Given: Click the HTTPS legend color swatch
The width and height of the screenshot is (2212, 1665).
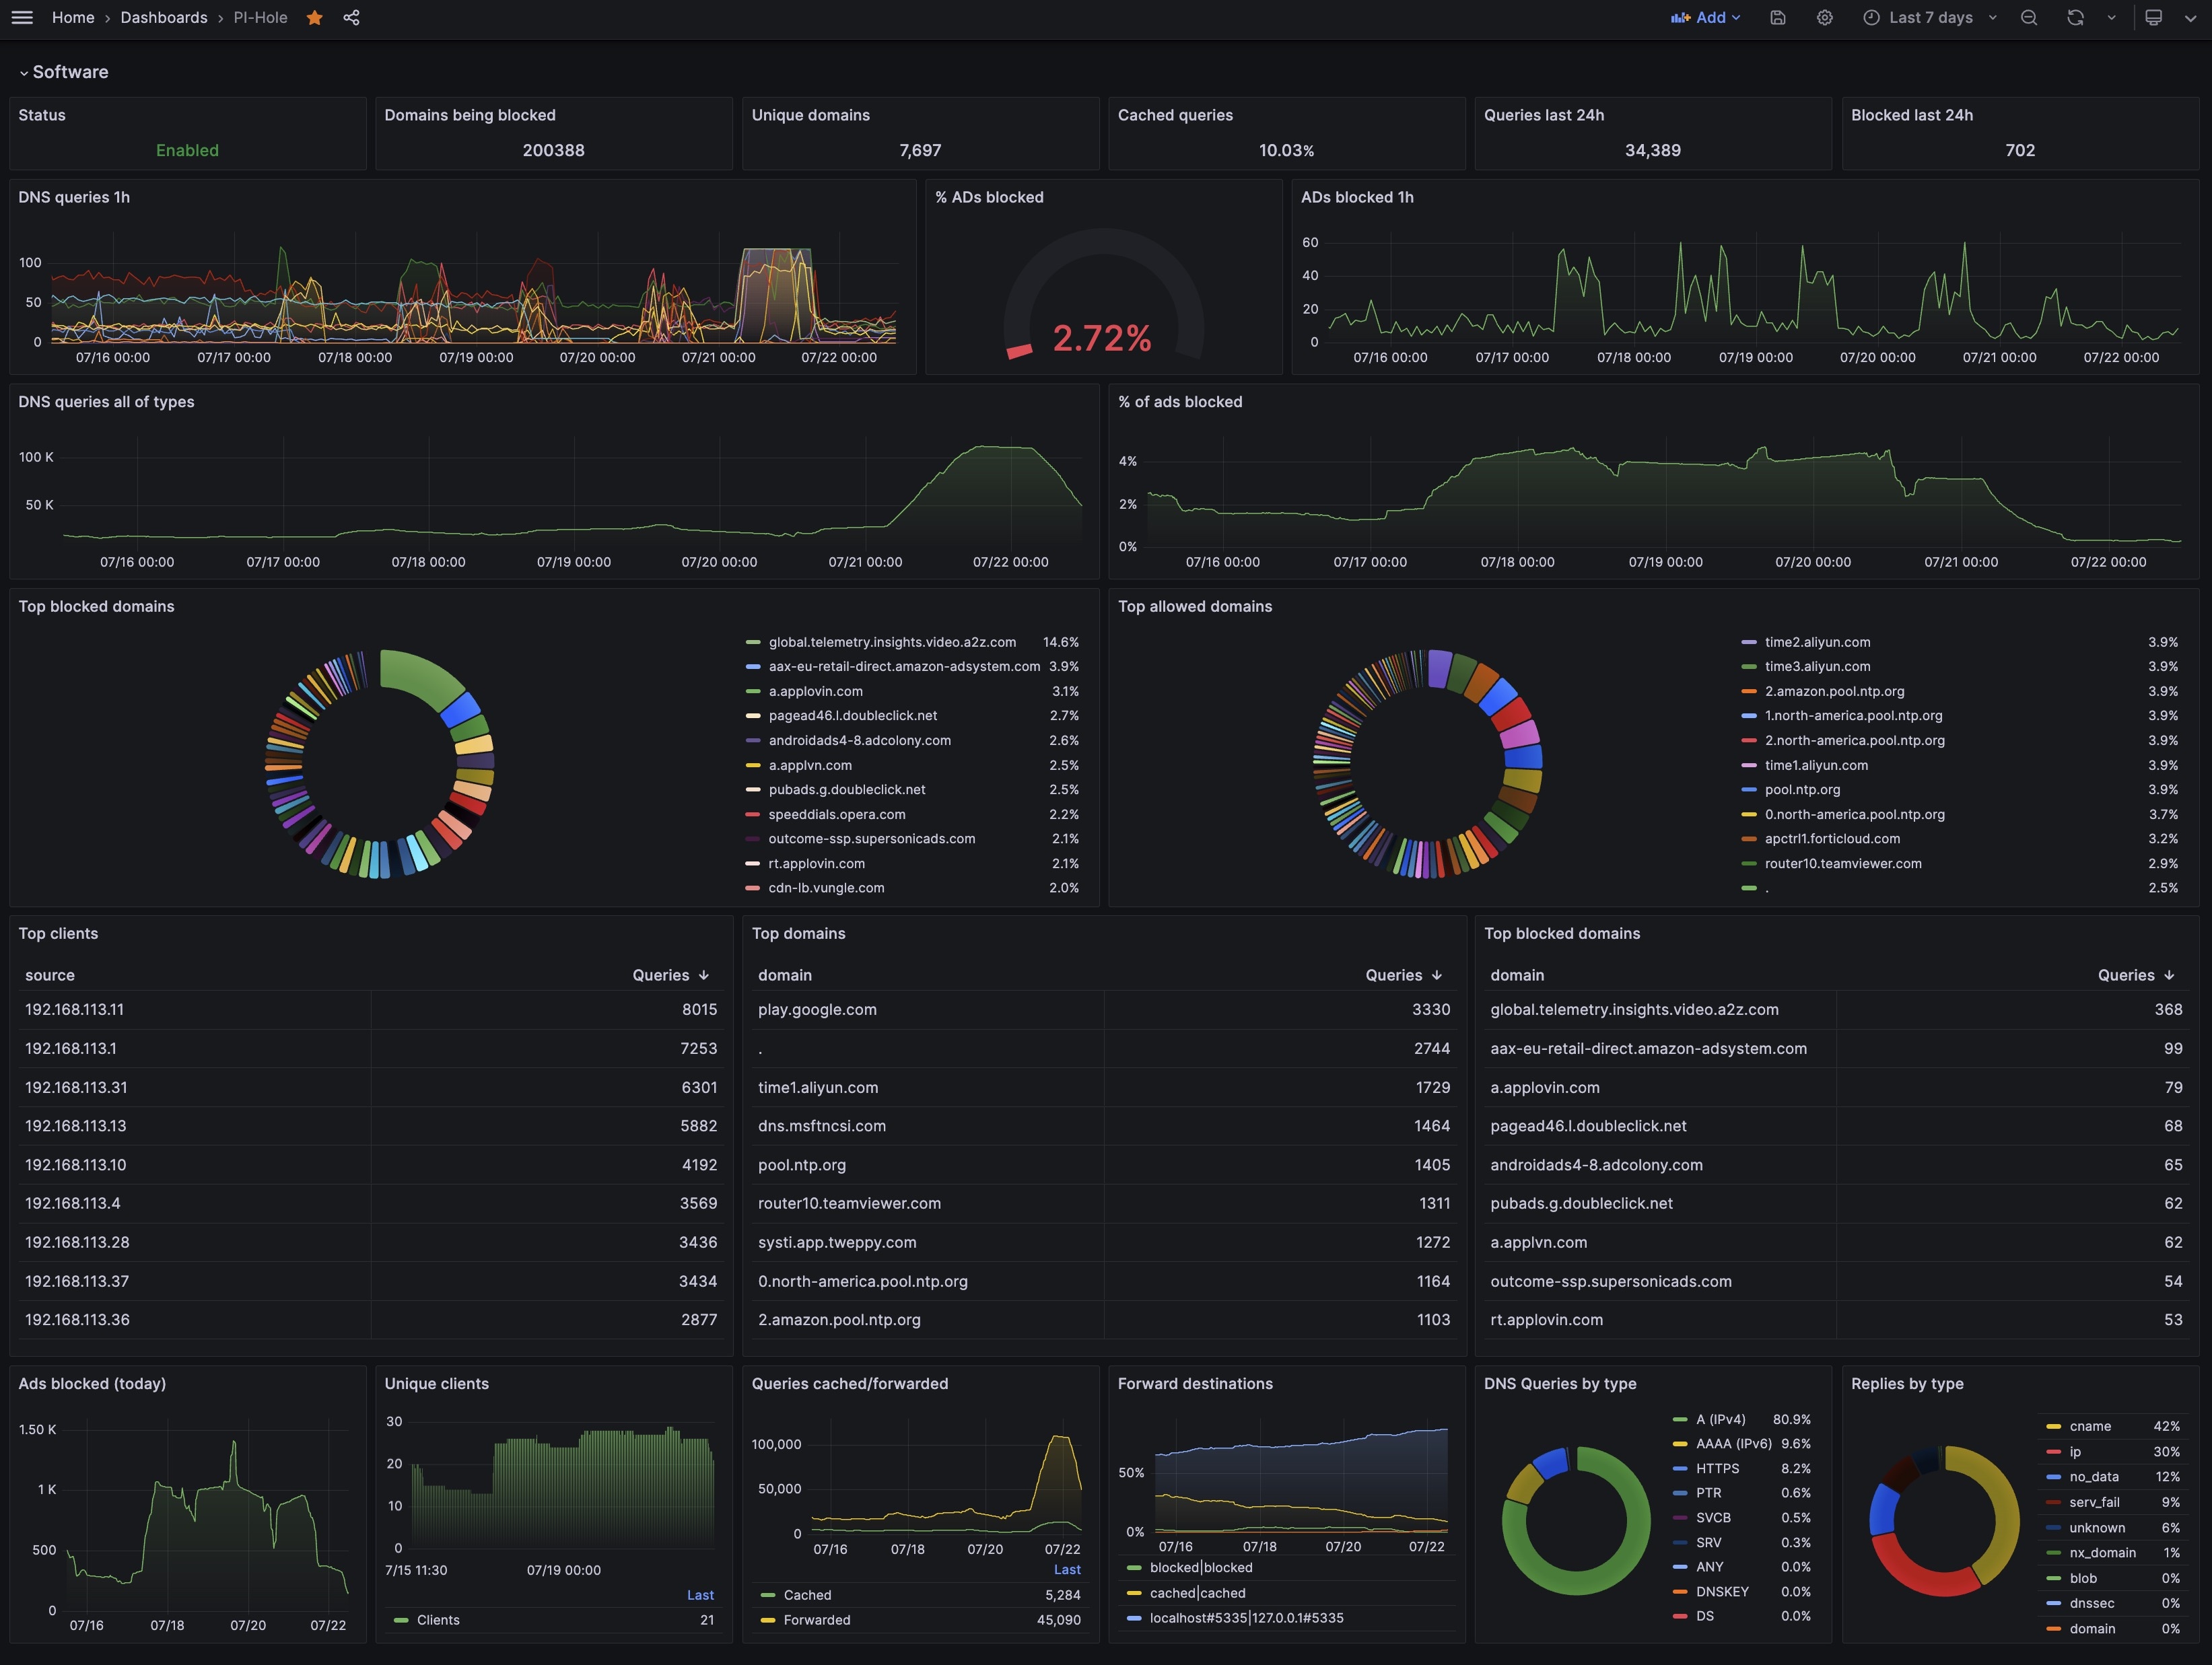Looking at the screenshot, I should tap(1679, 1468).
